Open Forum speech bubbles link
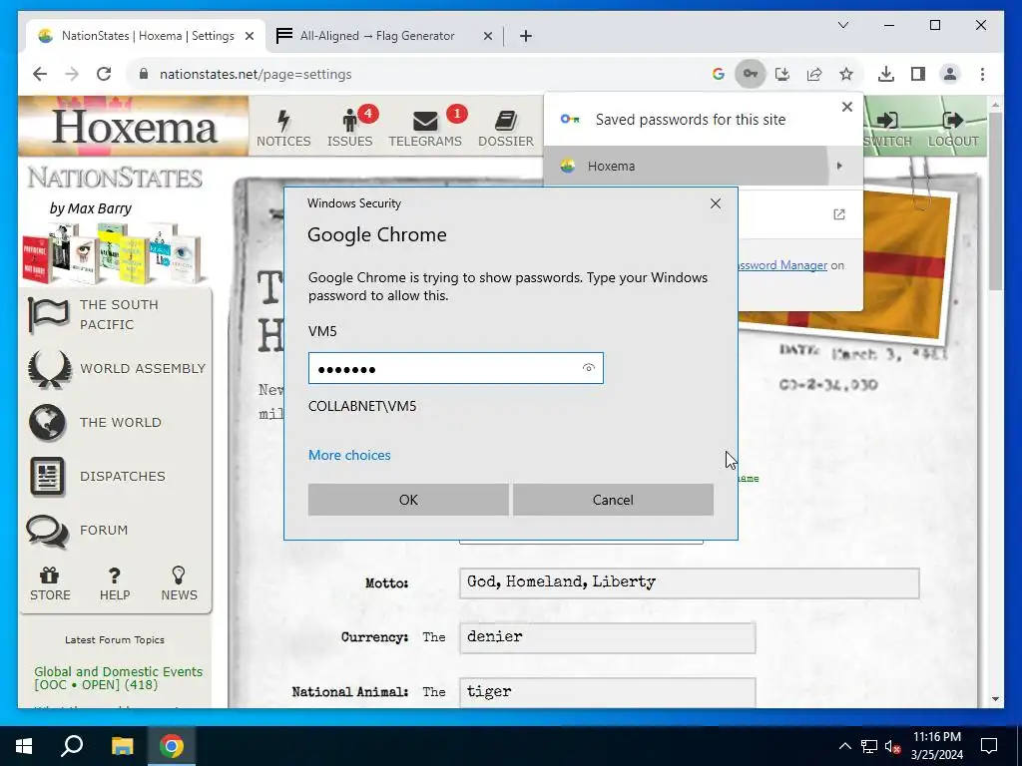The width and height of the screenshot is (1022, 766). (78, 531)
